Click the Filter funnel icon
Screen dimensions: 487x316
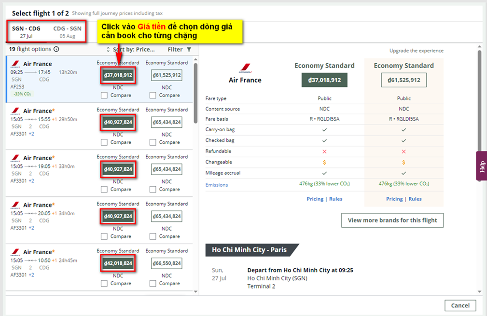[x=189, y=49]
